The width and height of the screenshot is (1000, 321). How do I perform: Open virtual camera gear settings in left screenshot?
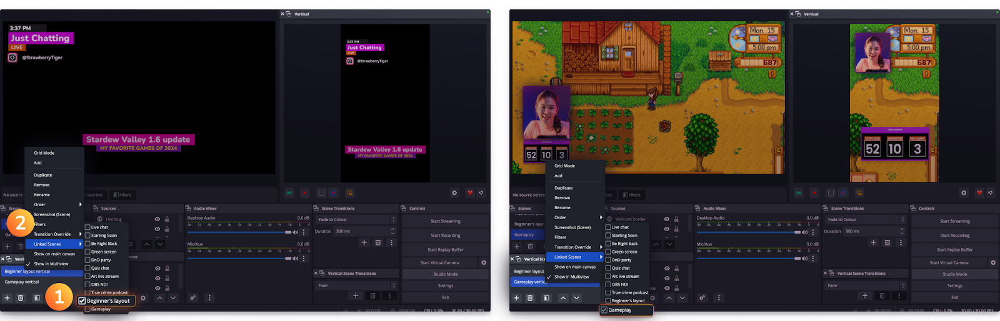(484, 263)
